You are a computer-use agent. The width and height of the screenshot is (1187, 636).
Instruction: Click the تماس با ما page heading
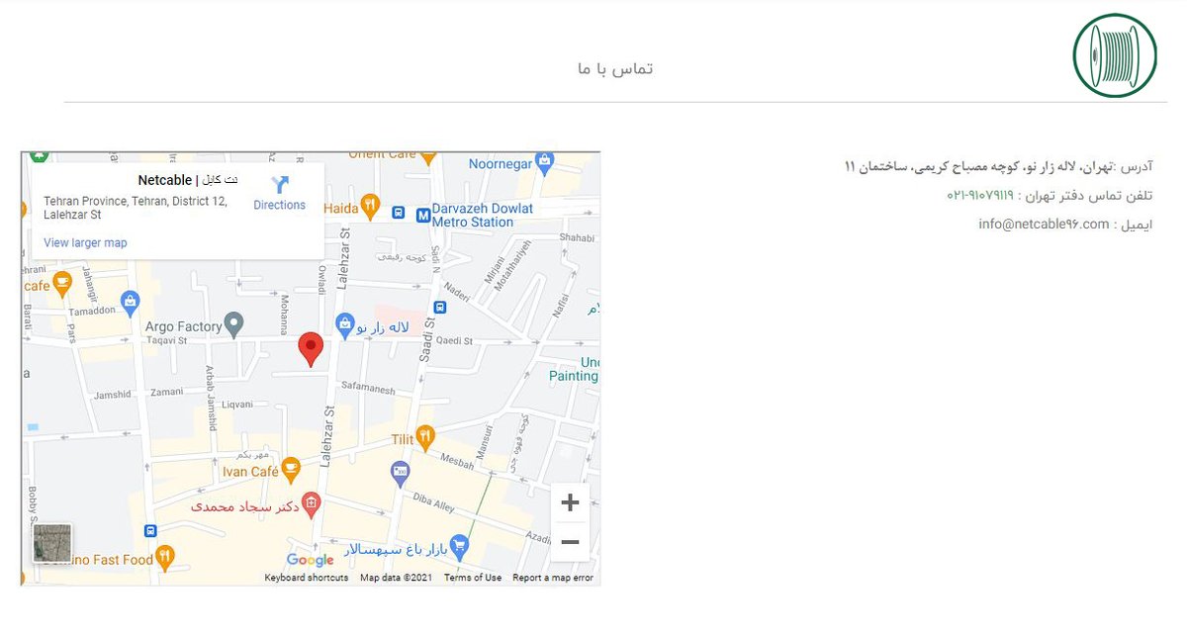(x=615, y=68)
